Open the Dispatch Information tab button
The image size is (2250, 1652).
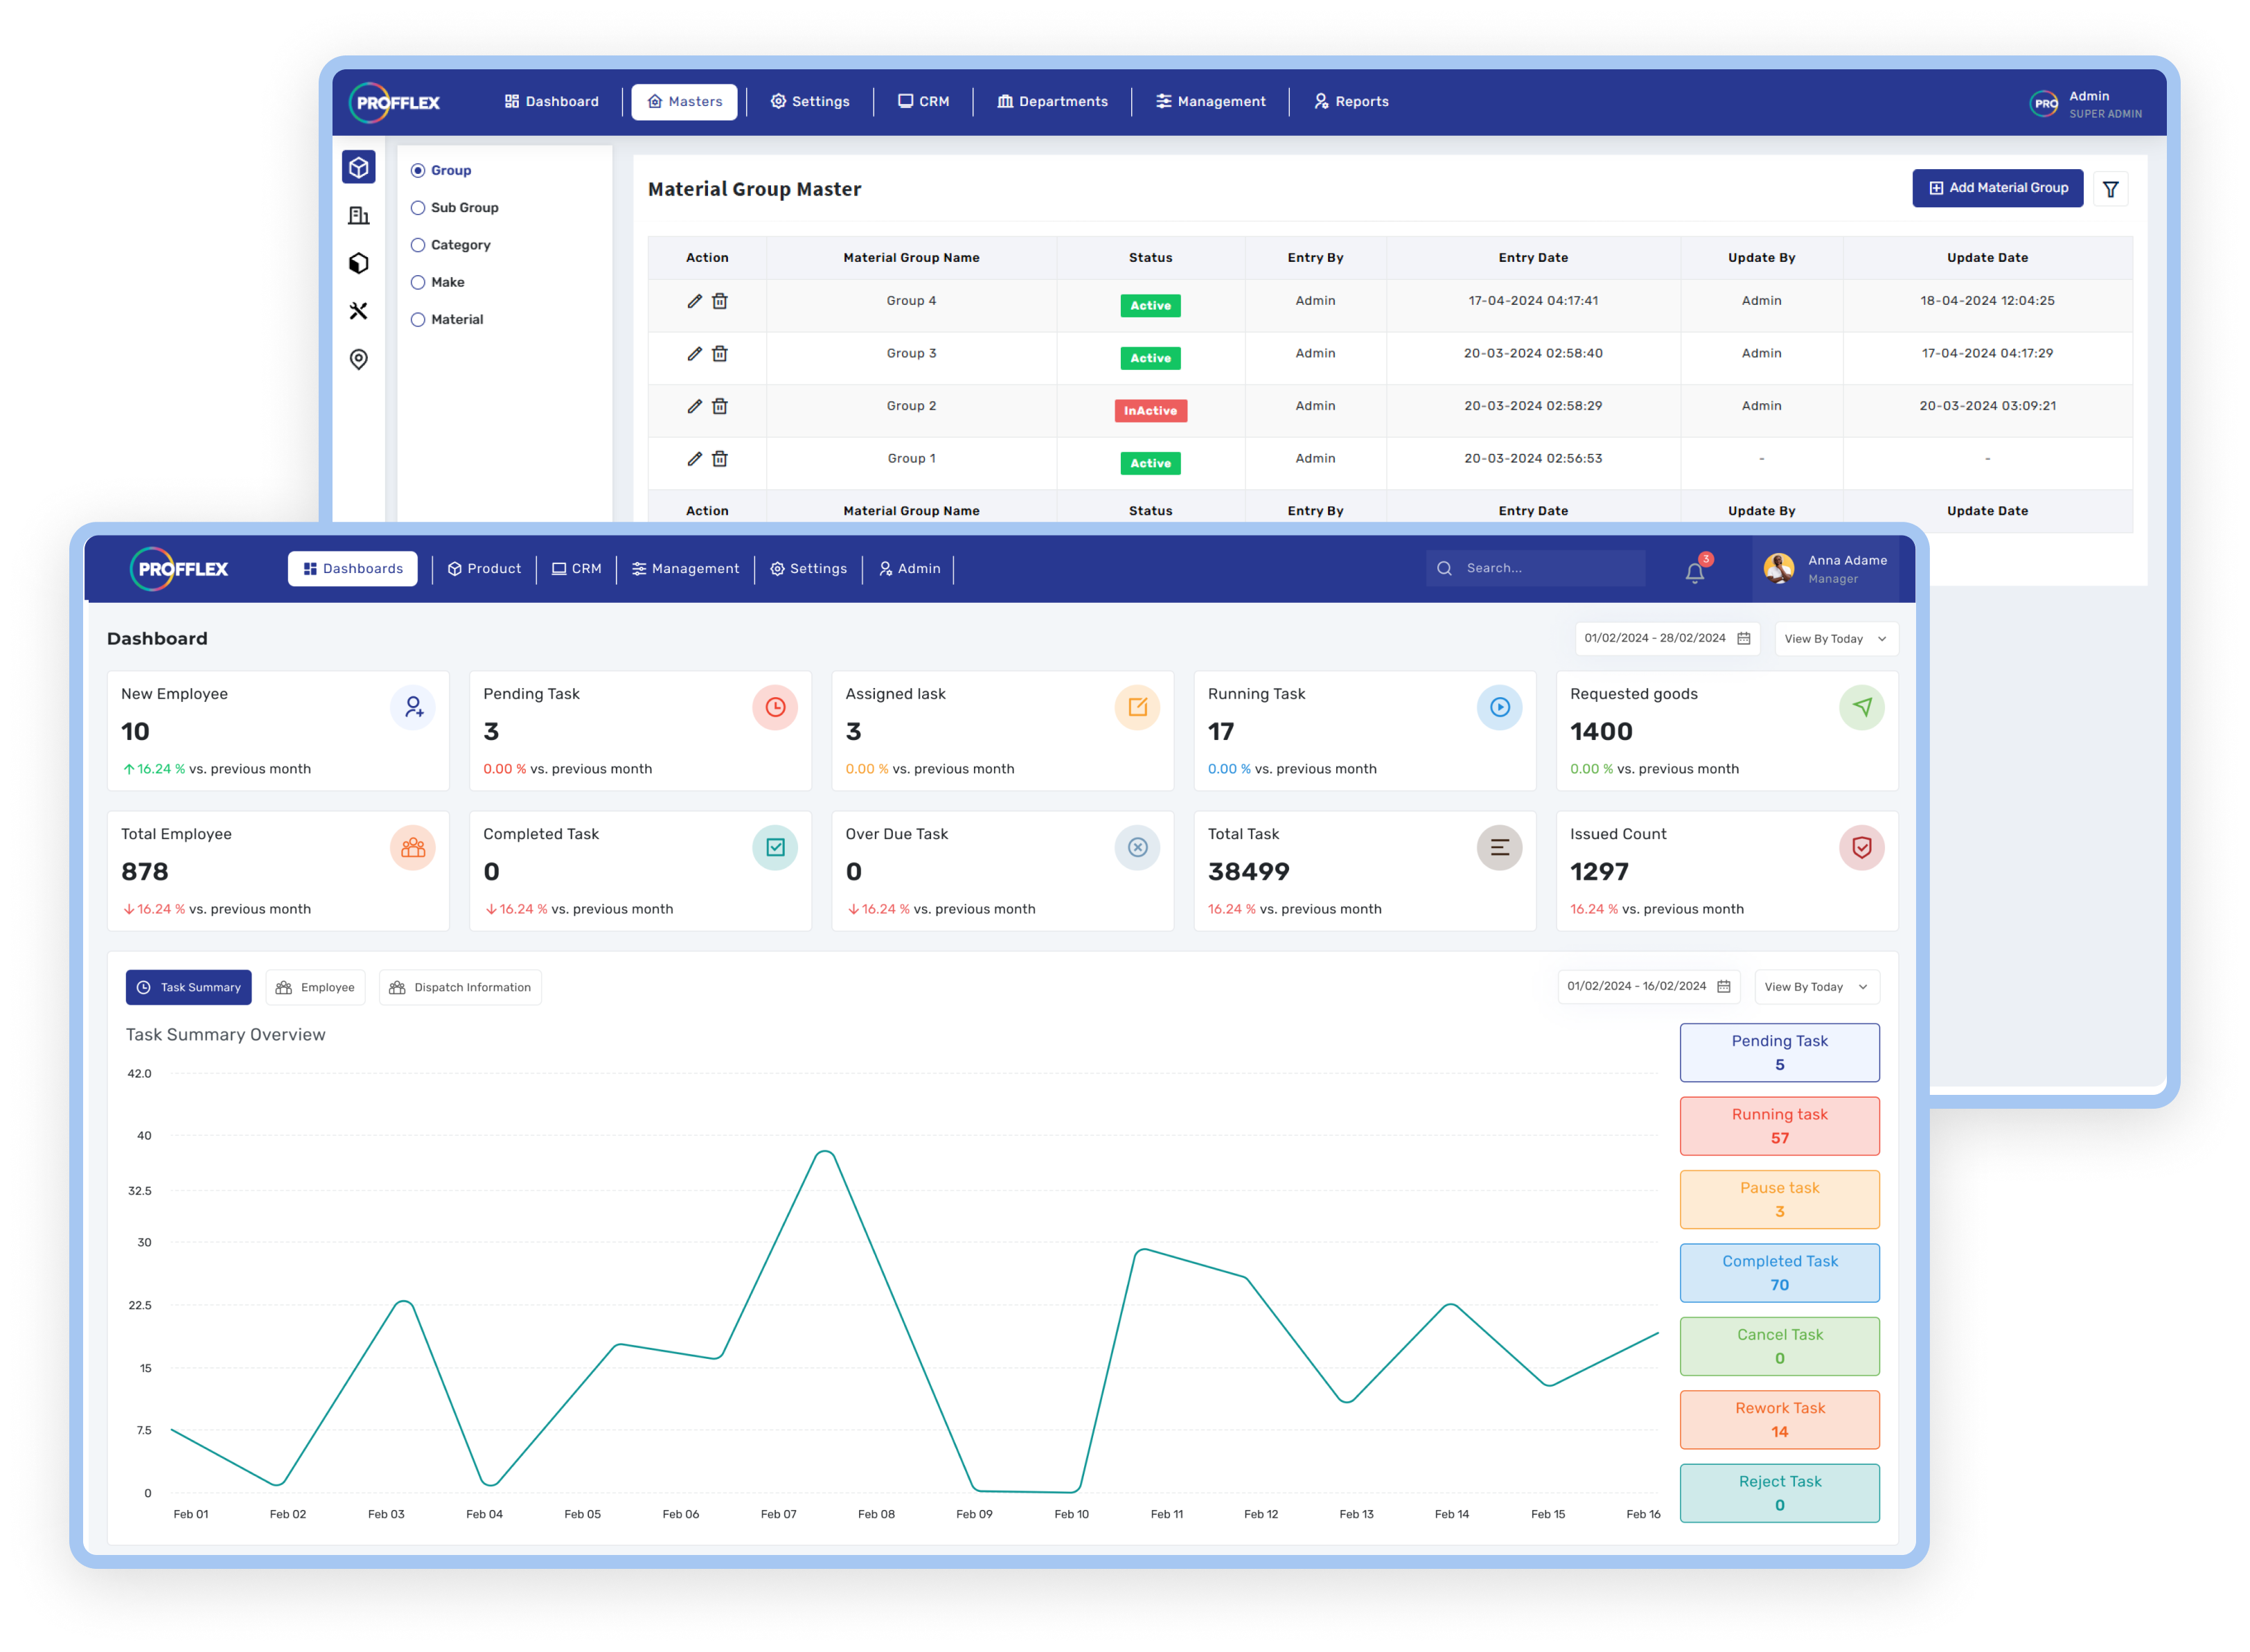(460, 987)
